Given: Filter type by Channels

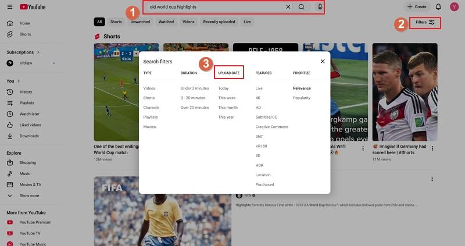Looking at the screenshot, I should tap(151, 108).
